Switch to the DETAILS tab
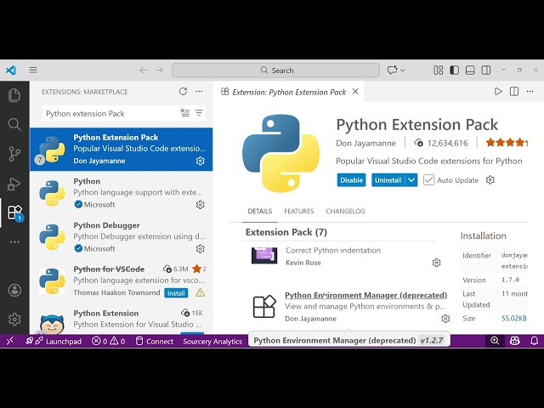Screen dimensions: 544x408 click(259, 211)
